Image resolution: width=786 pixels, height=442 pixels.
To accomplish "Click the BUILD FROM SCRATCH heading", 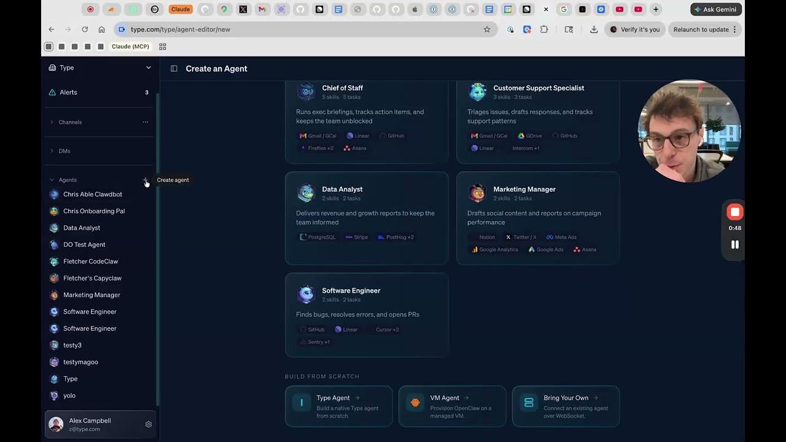I will point(322,376).
